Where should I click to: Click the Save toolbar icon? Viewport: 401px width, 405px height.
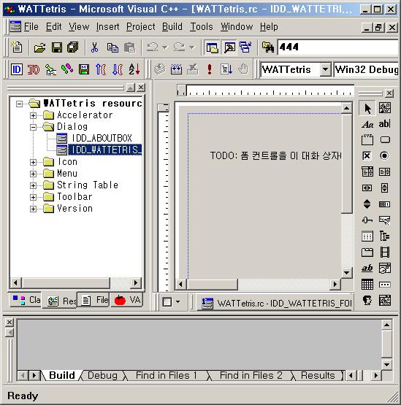click(57, 47)
